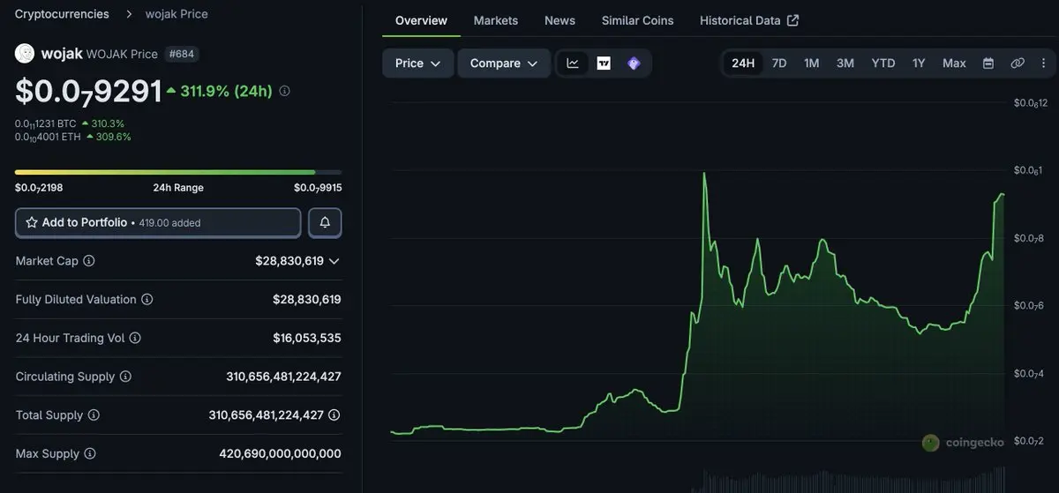The width and height of the screenshot is (1059, 493).
Task: Click the price chart's highest peak
Action: click(x=704, y=175)
